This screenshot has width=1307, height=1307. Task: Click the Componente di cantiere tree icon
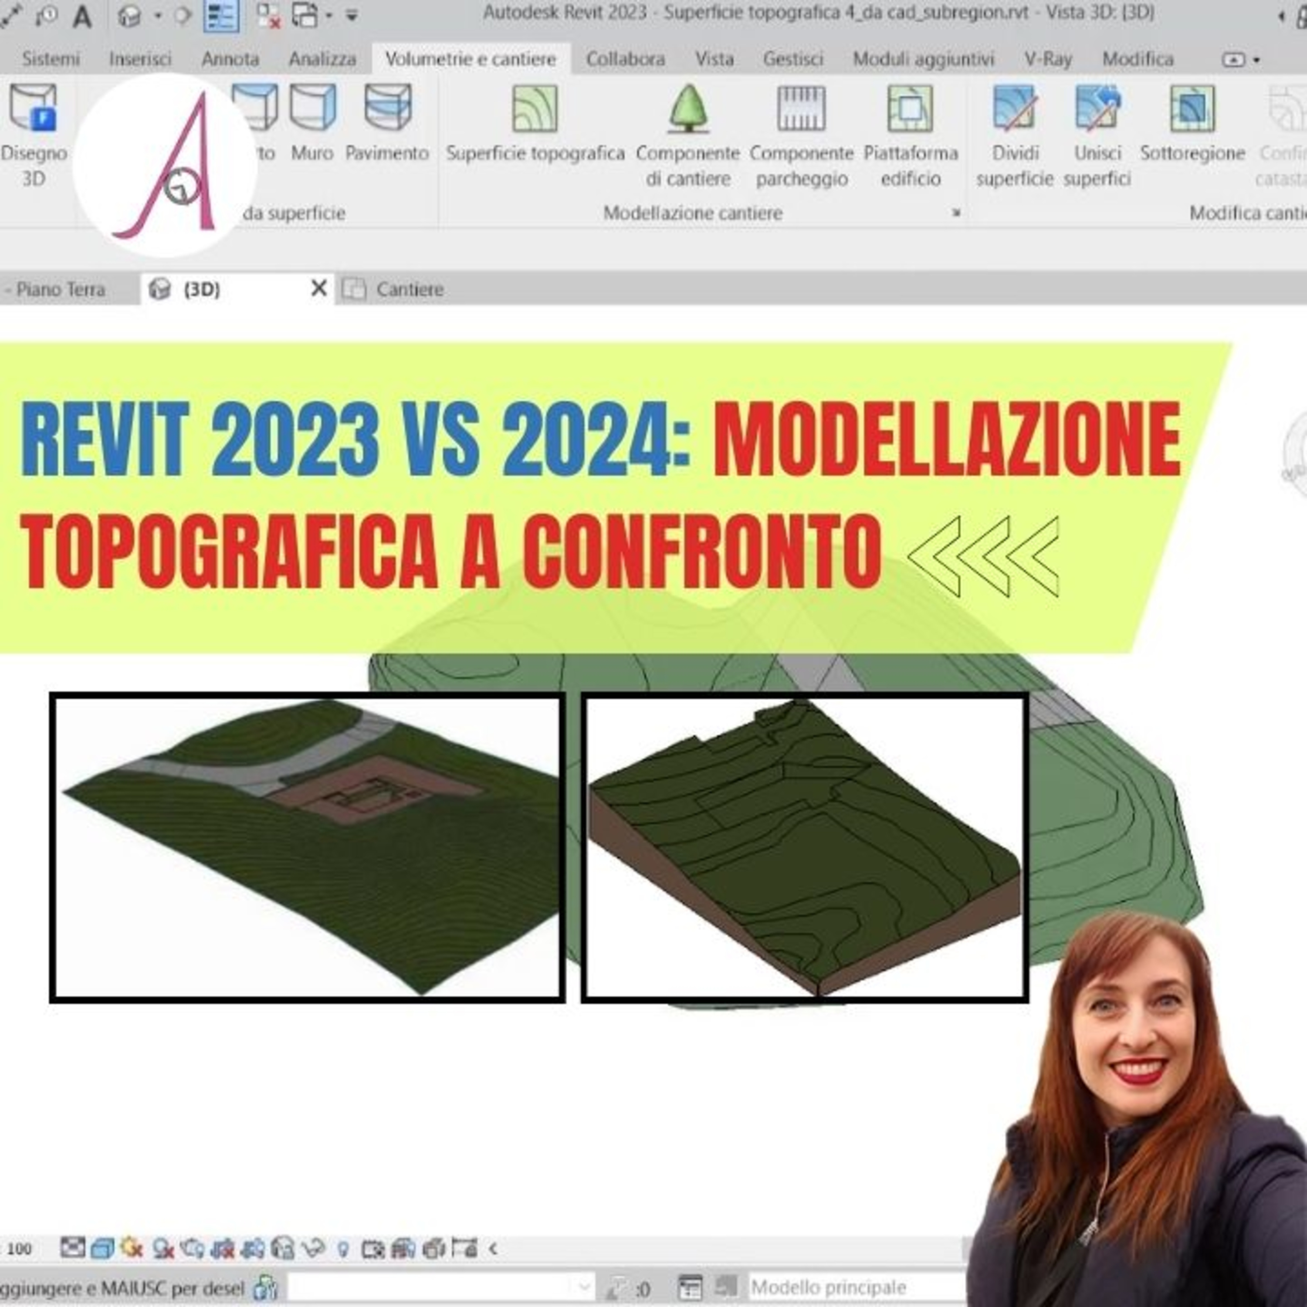point(688,108)
